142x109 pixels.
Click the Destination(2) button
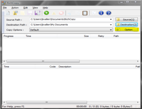click(x=127, y=25)
